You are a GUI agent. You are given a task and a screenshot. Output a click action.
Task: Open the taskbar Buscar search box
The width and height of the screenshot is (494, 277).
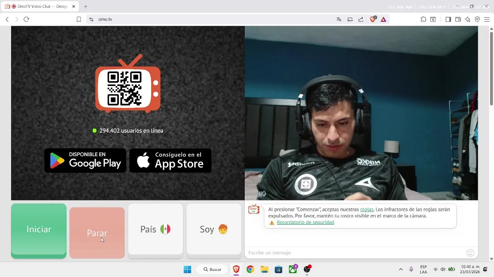coord(213,269)
